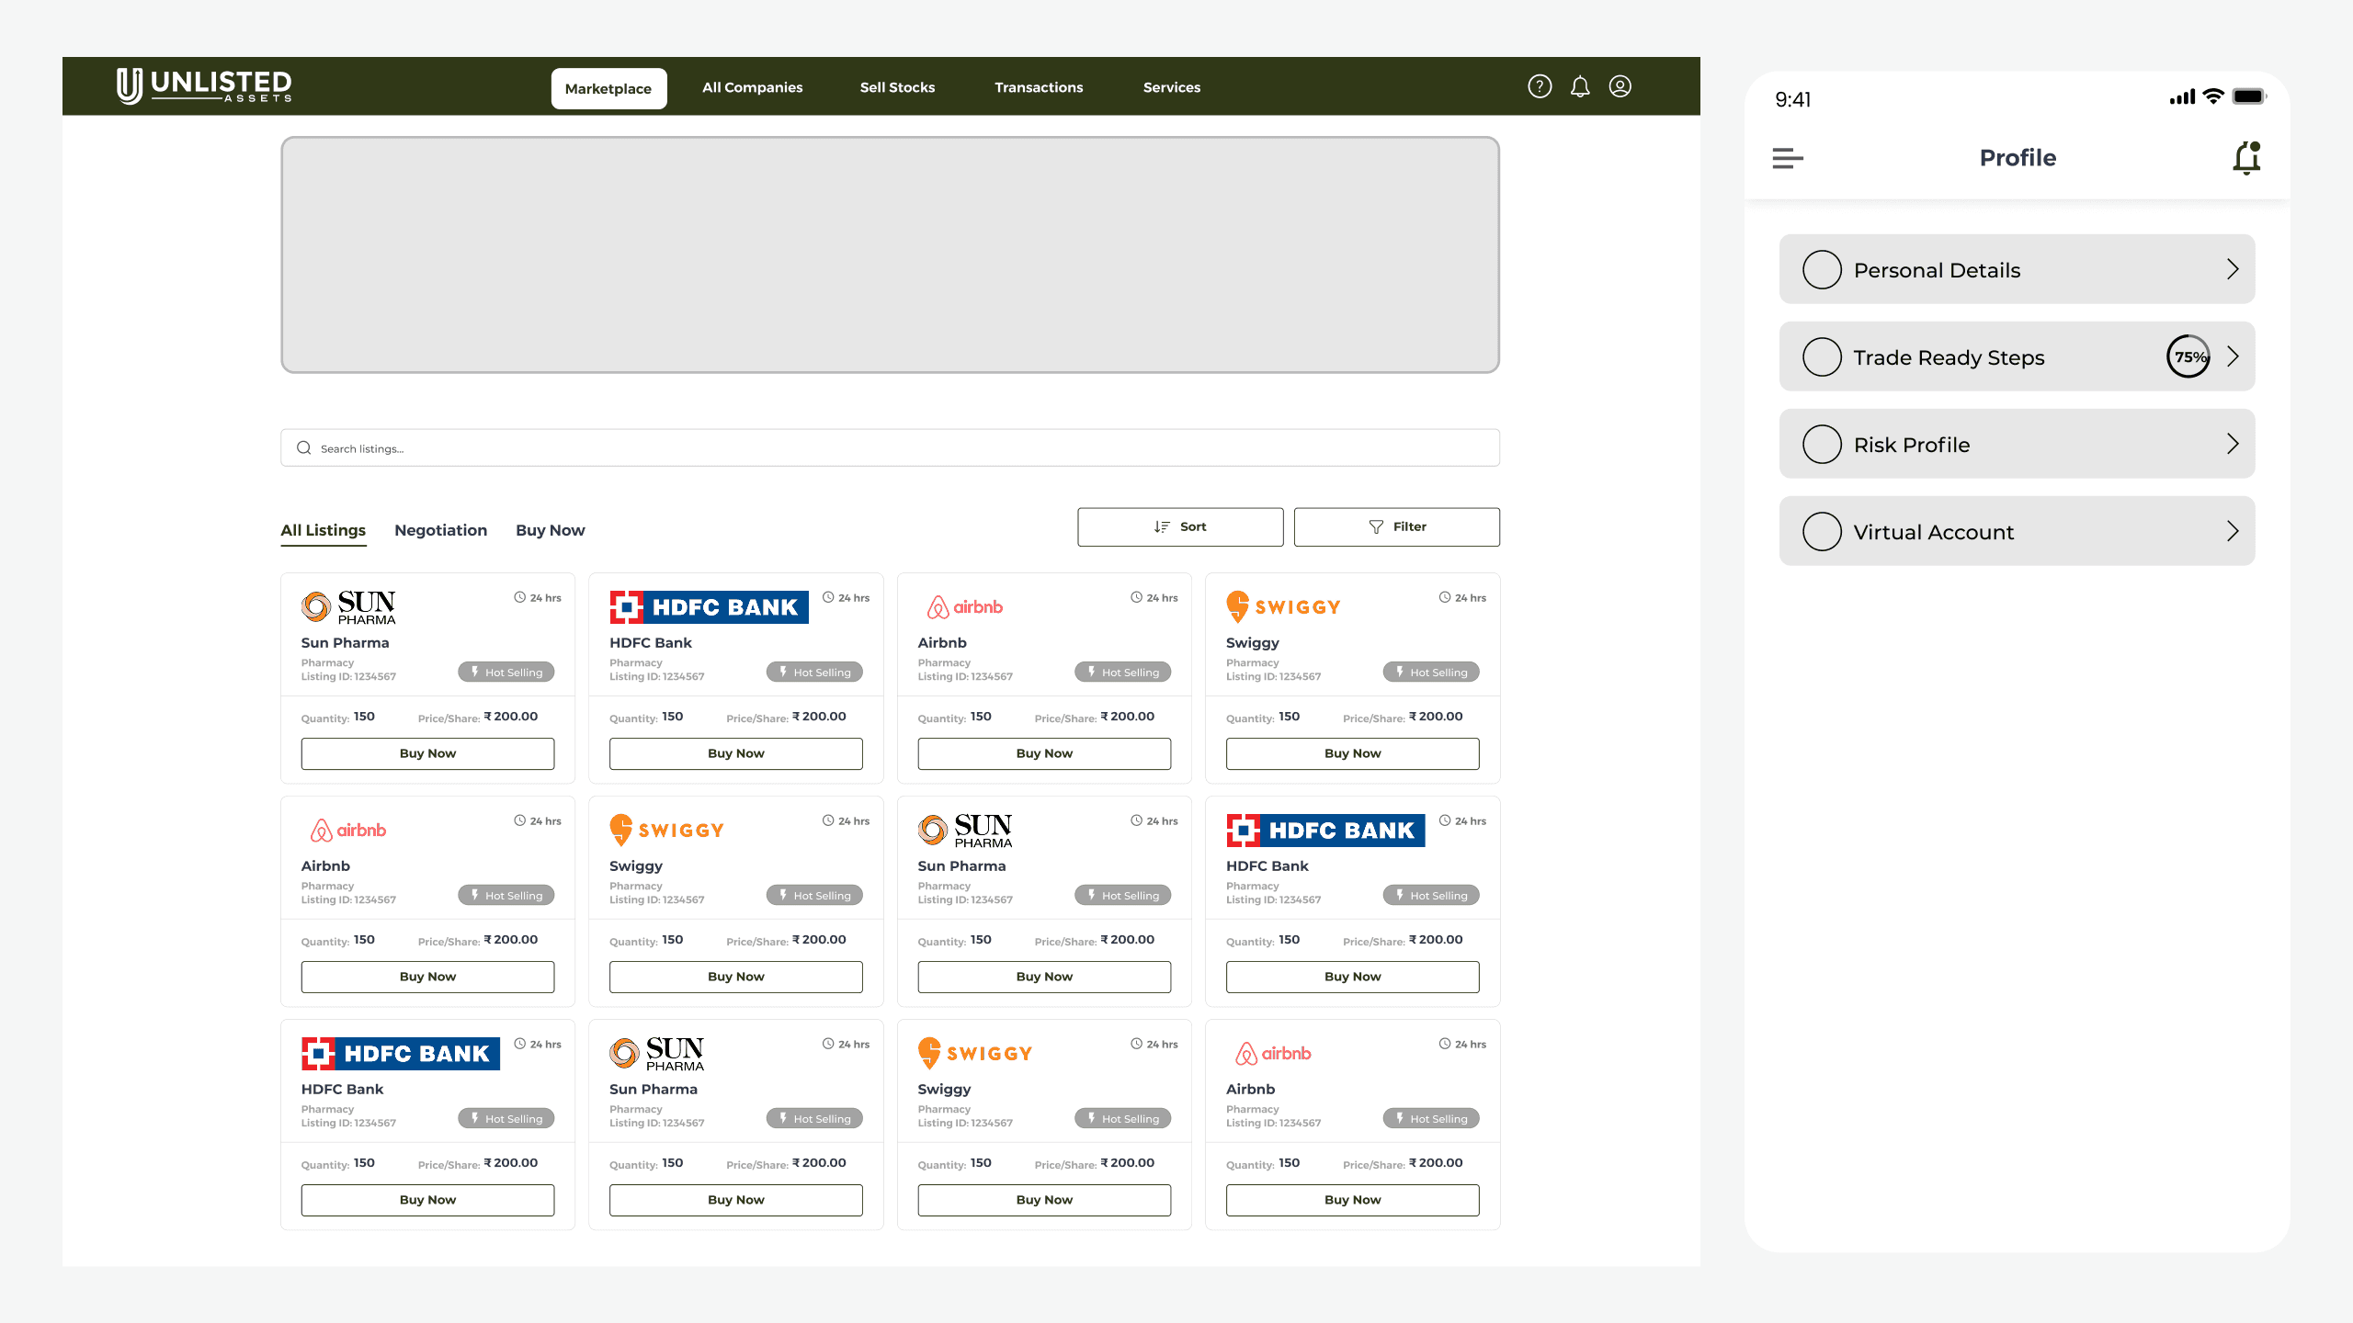
Task: Click the 75% progress ring
Action: tap(2189, 356)
